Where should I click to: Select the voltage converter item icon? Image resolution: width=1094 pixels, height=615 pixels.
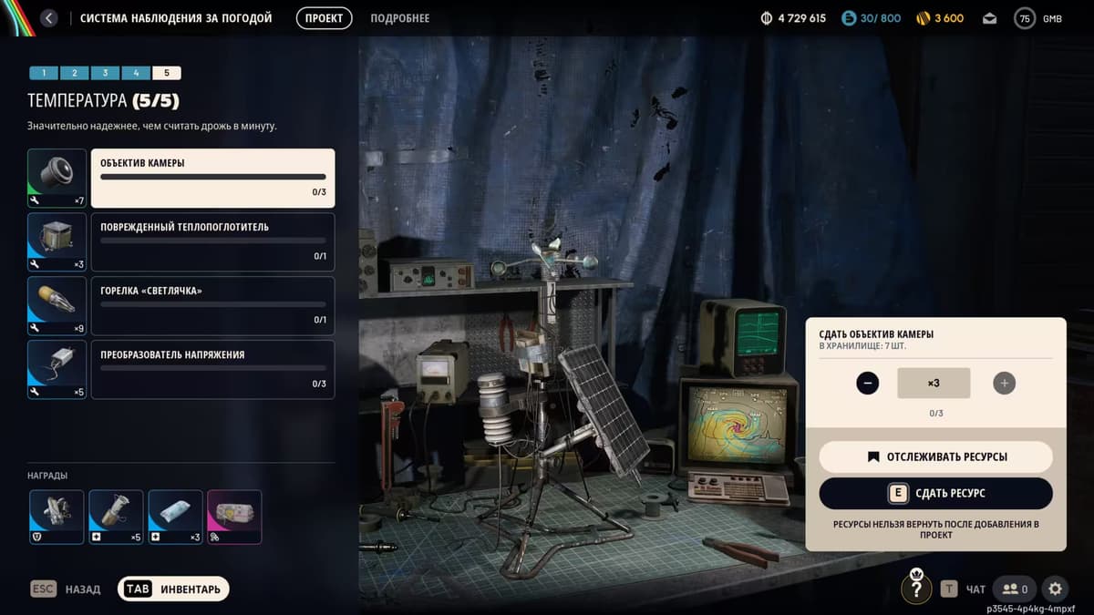click(57, 369)
